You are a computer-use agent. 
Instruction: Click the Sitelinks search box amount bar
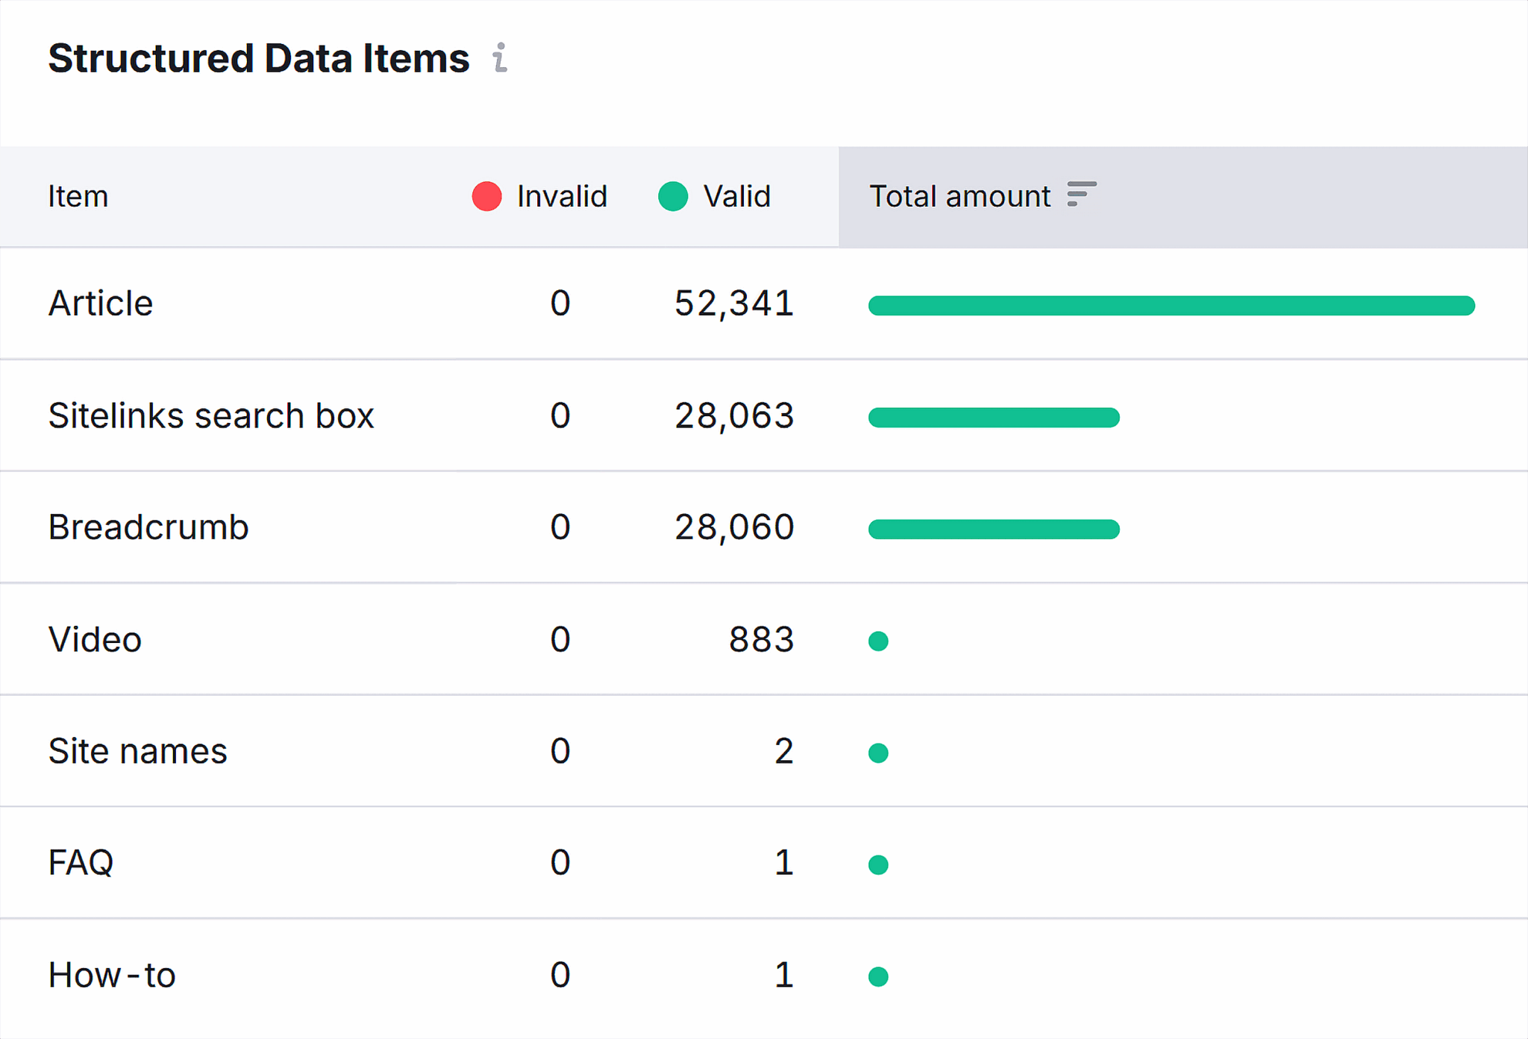pyautogui.click(x=994, y=418)
